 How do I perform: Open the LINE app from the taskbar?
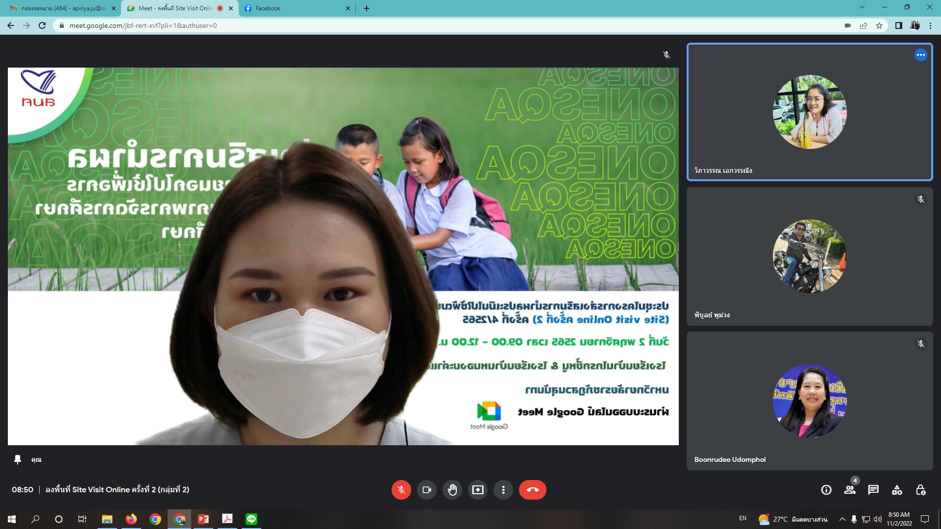(251, 519)
